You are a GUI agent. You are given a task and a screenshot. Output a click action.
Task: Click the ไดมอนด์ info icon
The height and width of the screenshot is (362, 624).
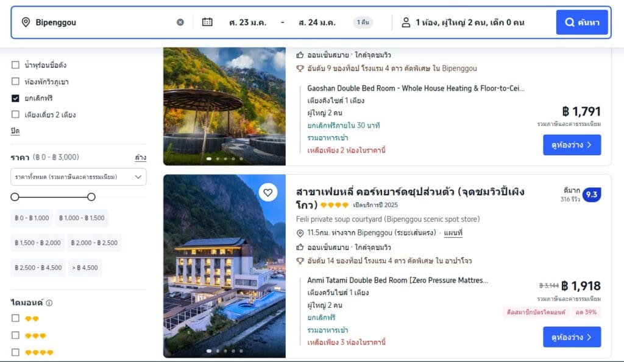point(49,303)
